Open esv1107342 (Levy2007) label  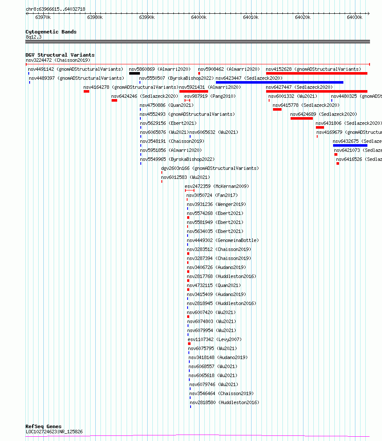point(215,339)
